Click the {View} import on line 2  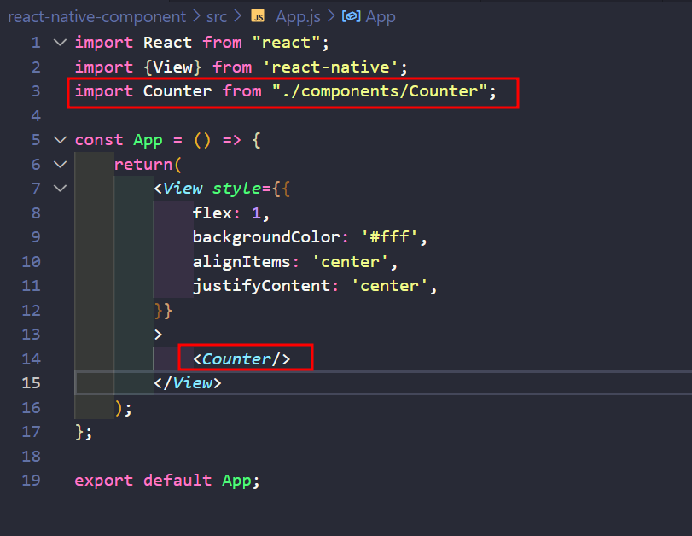[172, 67]
